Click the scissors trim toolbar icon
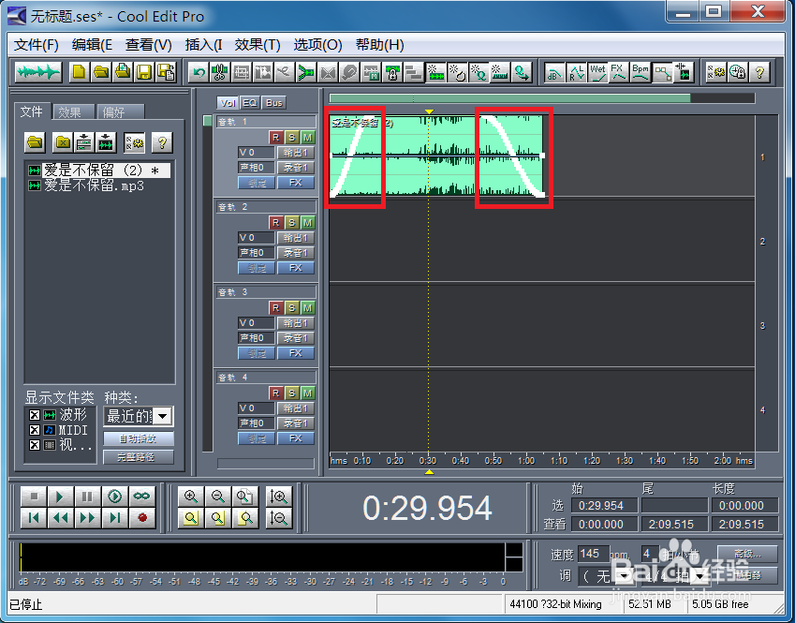Viewport: 795px width, 623px height. coord(219,72)
